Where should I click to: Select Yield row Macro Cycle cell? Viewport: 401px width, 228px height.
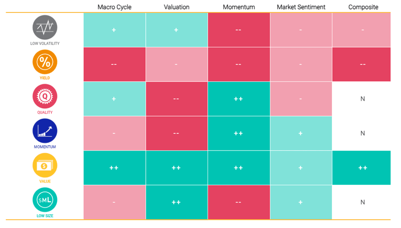(114, 64)
